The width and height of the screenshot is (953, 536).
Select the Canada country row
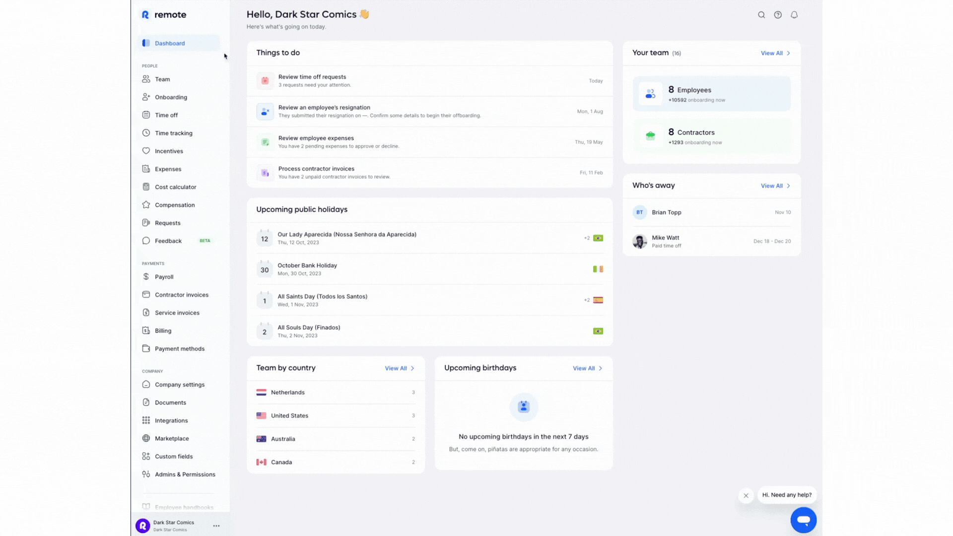pyautogui.click(x=336, y=462)
